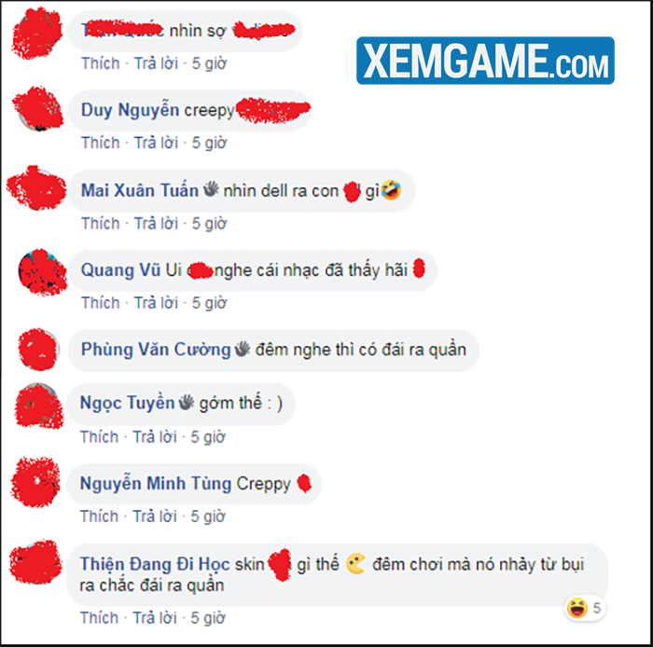Click Trả lời under Ngọc Tuyền's comment
653x647 pixels.
tap(155, 437)
